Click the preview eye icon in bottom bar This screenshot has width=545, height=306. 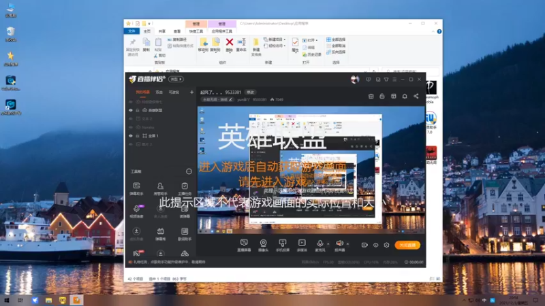pyautogui.click(x=376, y=245)
